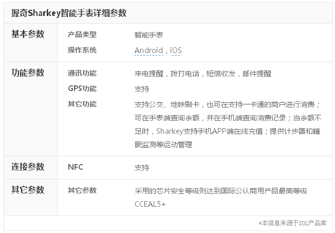This screenshot has width=335, height=233.
Task: Click the GPS功能 label
Action: pos(82,88)
